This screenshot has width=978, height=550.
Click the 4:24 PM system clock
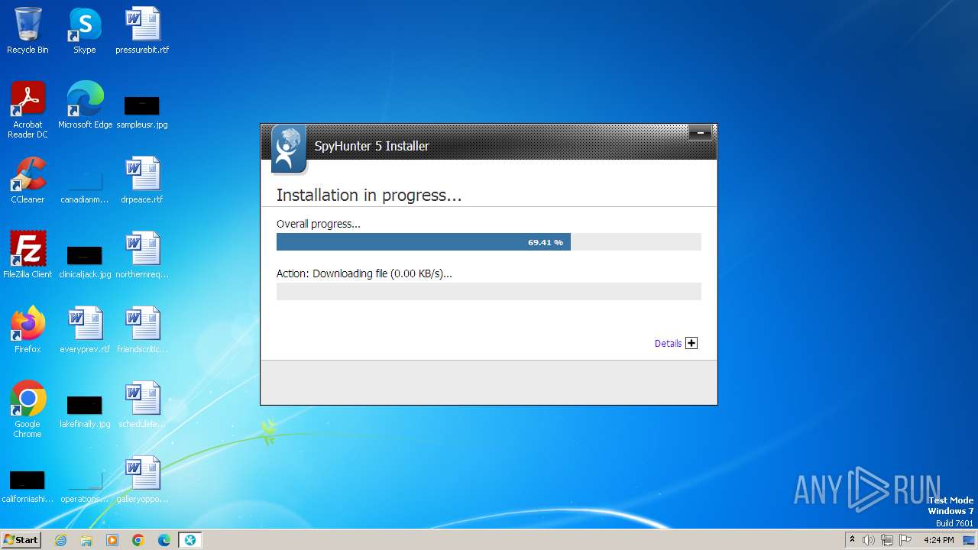[x=939, y=540]
